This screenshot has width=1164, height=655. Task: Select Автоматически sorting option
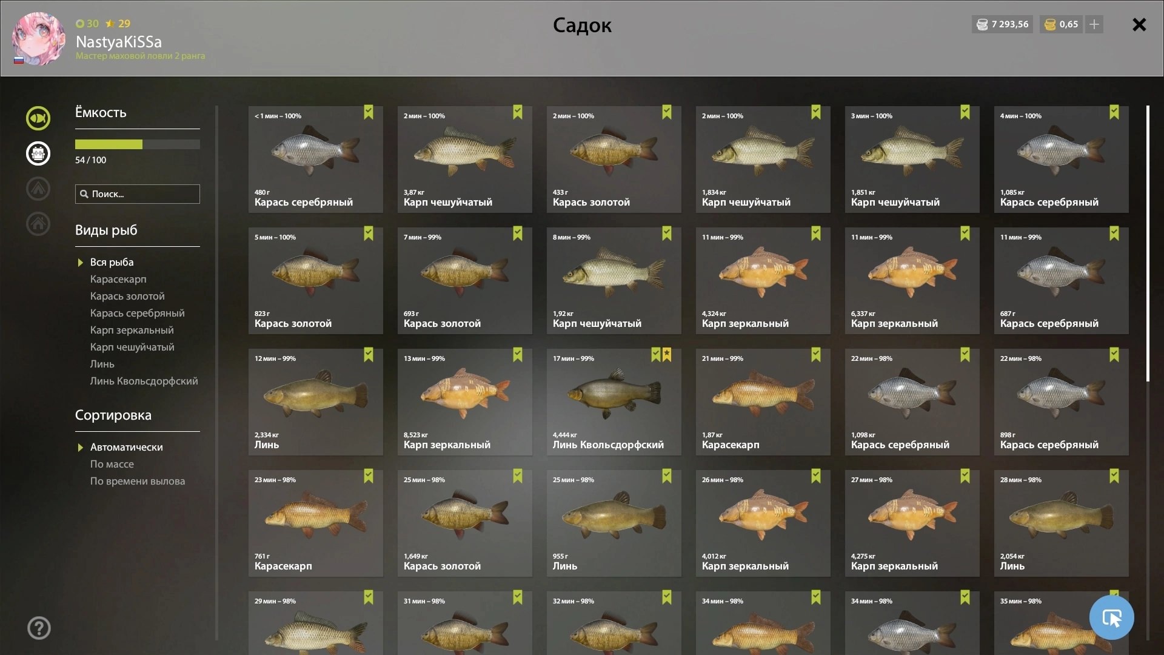tap(126, 447)
